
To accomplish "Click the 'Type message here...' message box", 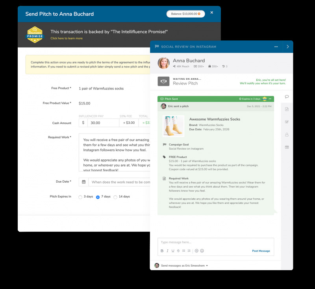I will pyautogui.click(x=216, y=242).
